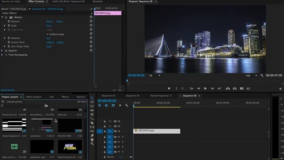Toggle Linked Selection button in timeline

(113, 105)
